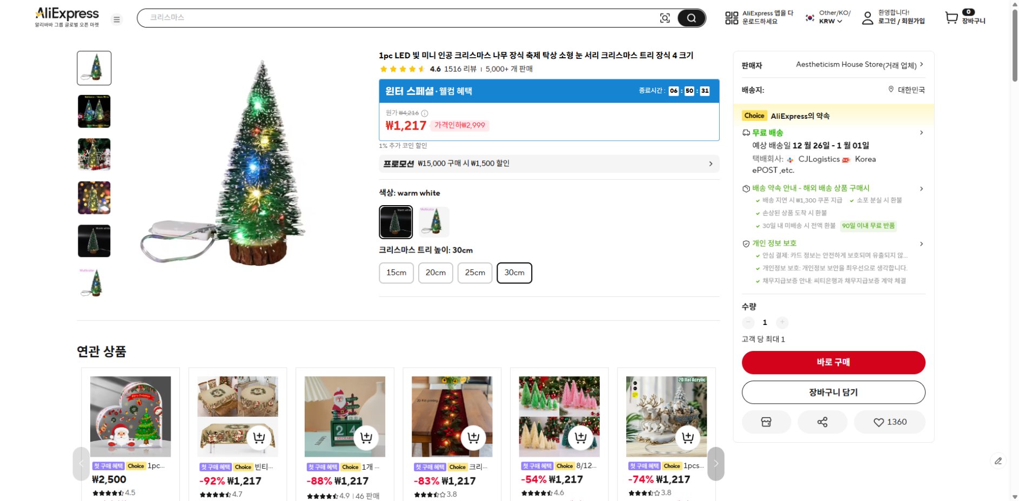Image resolution: width=1019 pixels, height=501 pixels.
Task: Open the login account icon
Action: tap(867, 18)
